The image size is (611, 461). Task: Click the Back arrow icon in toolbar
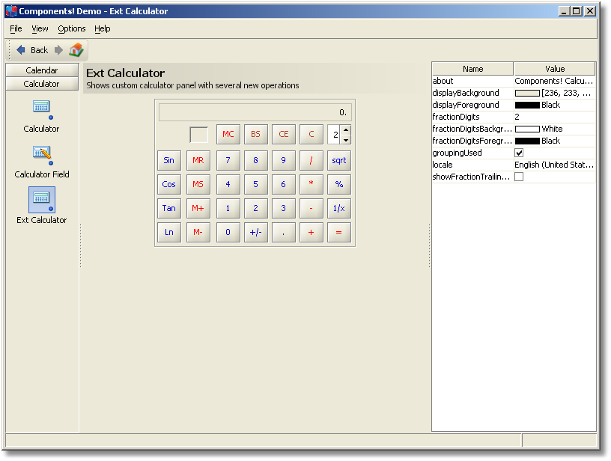(21, 50)
